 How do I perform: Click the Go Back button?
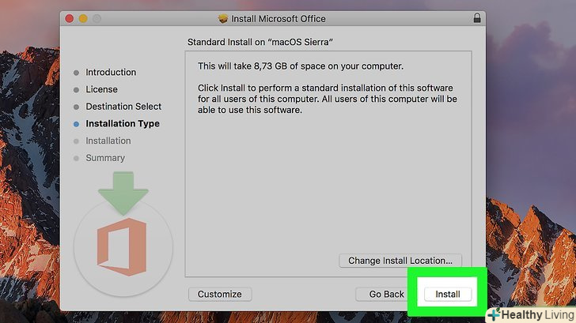point(386,295)
